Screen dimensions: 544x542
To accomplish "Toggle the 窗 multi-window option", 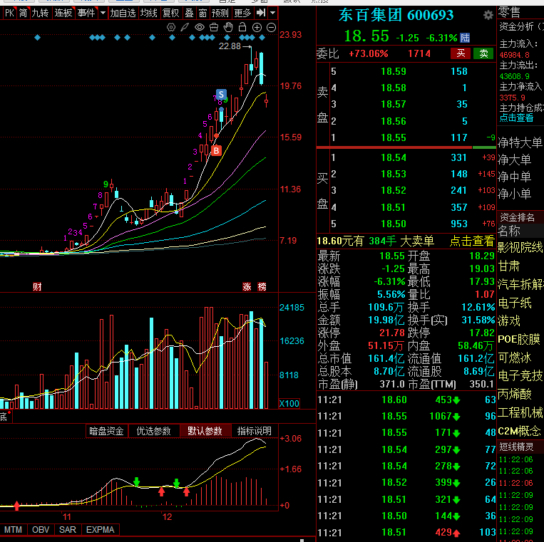I will tap(202, 13).
